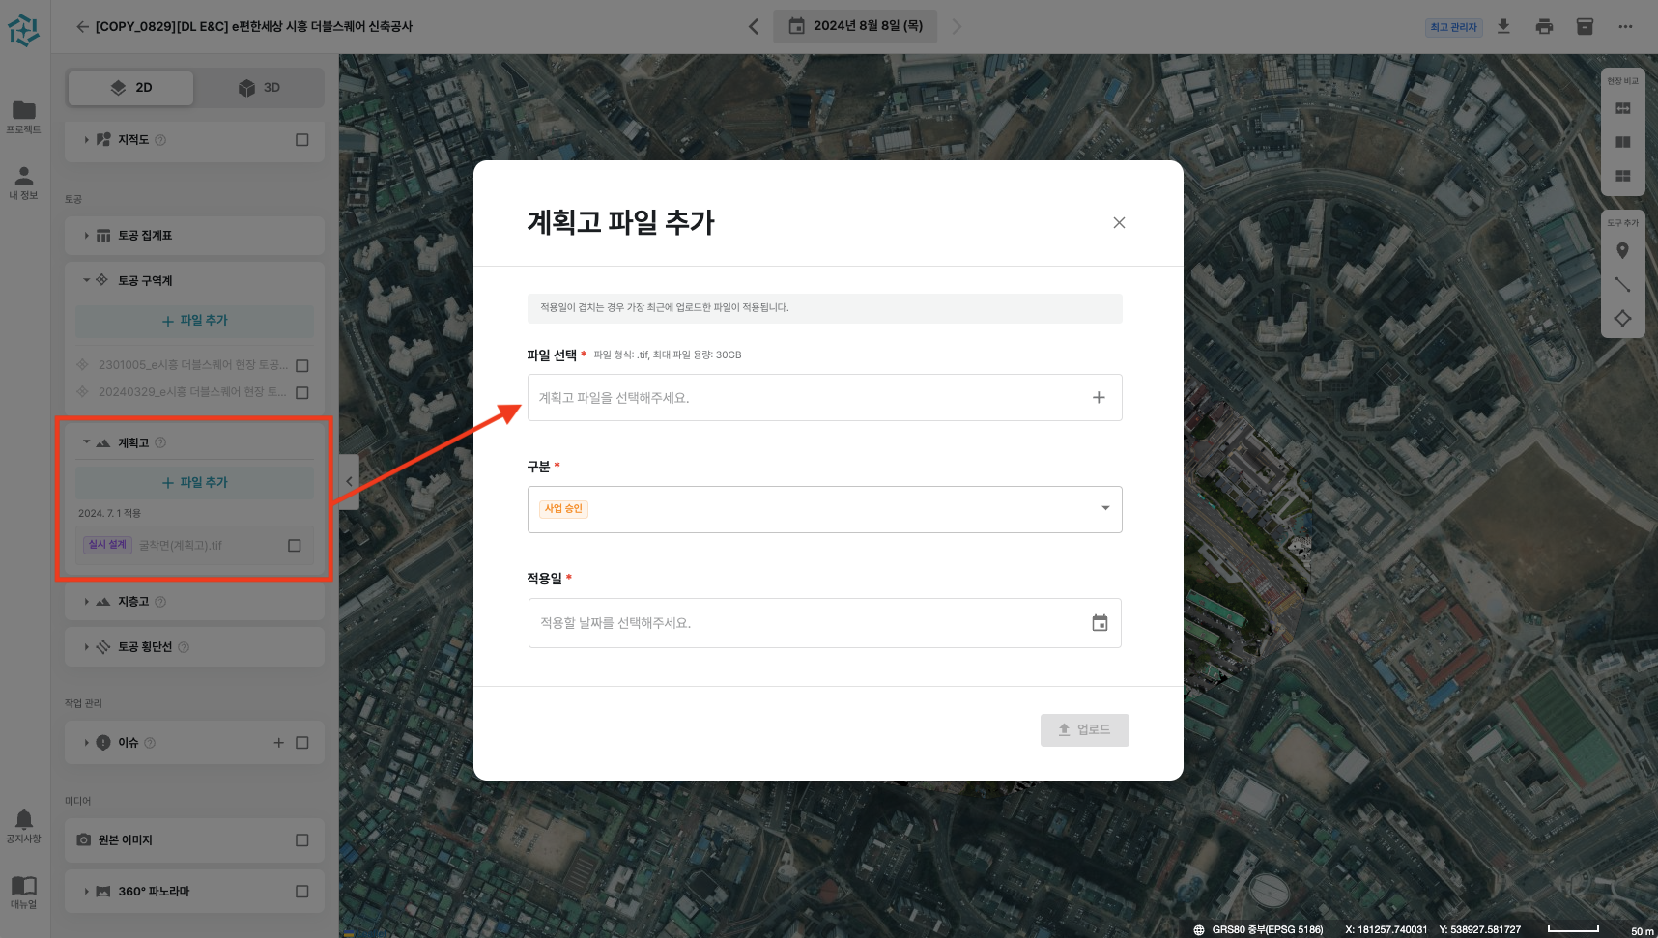The height and width of the screenshot is (938, 1658).
Task: Click the 업로드 upload button
Action: tap(1084, 729)
